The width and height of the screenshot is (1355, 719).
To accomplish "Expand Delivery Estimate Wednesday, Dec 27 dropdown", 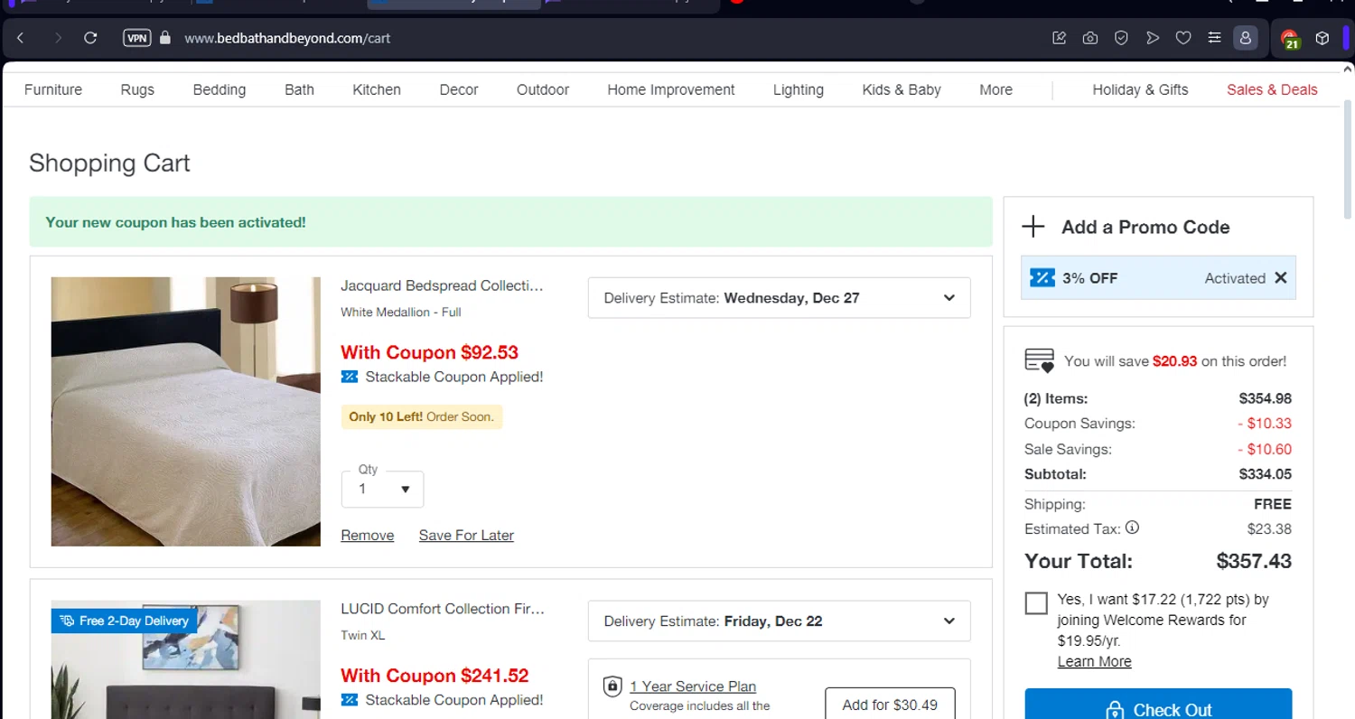I will coord(779,298).
